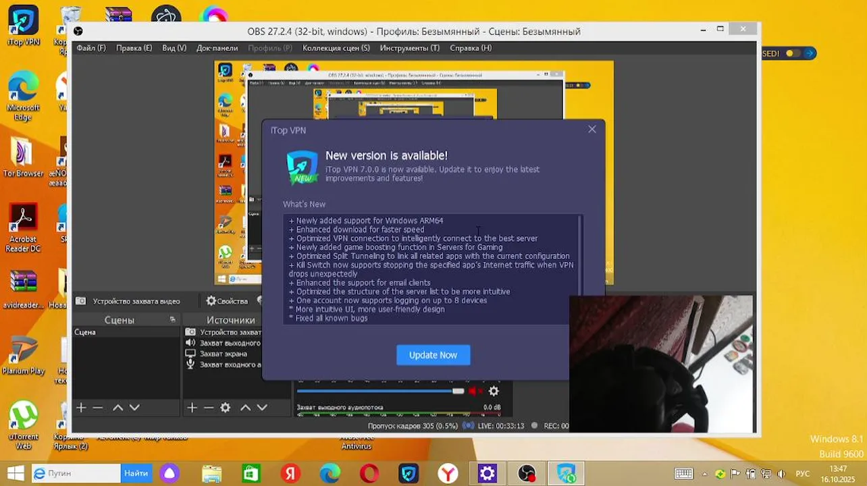This screenshot has height=486, width=867.
Task: Open uTorrent Web desktop shortcut
Action: pos(23,425)
